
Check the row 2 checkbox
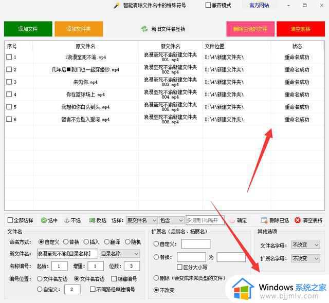point(9,69)
